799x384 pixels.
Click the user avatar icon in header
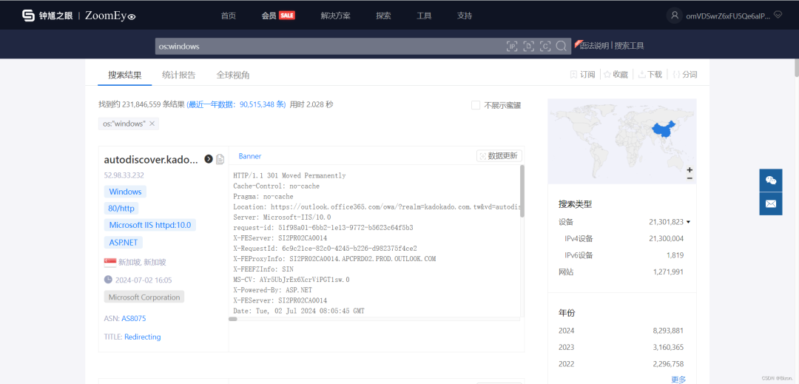click(675, 16)
